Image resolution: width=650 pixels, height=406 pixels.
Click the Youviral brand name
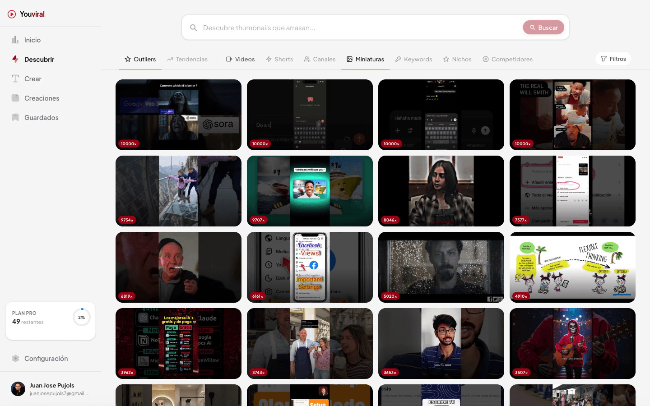pos(32,14)
